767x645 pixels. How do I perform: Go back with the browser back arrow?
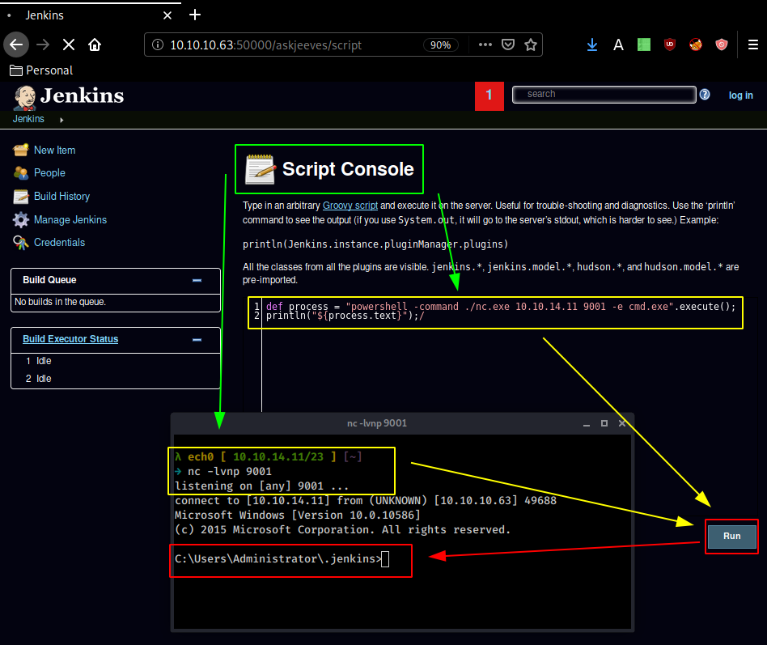pos(16,45)
